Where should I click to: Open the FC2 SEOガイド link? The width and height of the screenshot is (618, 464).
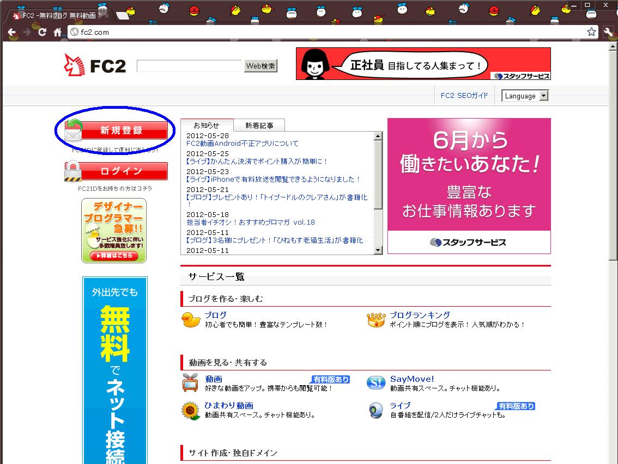tap(464, 96)
